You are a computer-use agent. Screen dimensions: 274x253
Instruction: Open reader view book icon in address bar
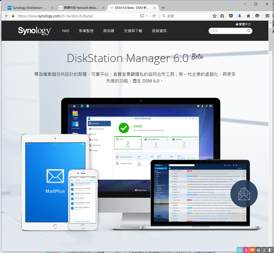[x=142, y=16]
